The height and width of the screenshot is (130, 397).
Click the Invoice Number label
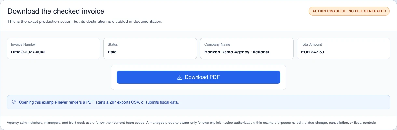click(23, 44)
